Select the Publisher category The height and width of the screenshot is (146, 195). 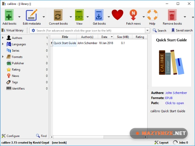coord(18,63)
